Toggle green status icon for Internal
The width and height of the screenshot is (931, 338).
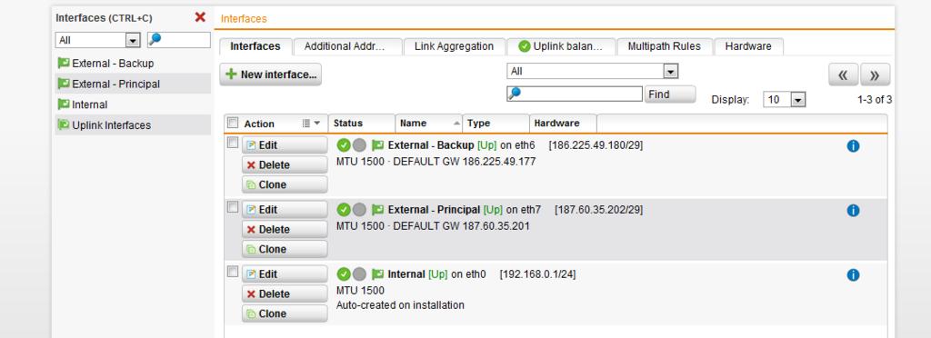tap(344, 274)
